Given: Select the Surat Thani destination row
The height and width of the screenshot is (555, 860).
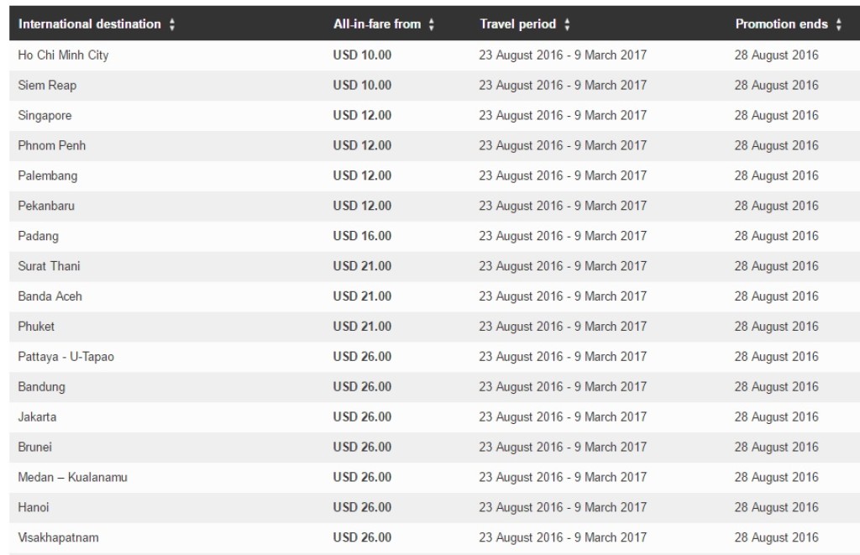Looking at the screenshot, I should click(x=49, y=267).
